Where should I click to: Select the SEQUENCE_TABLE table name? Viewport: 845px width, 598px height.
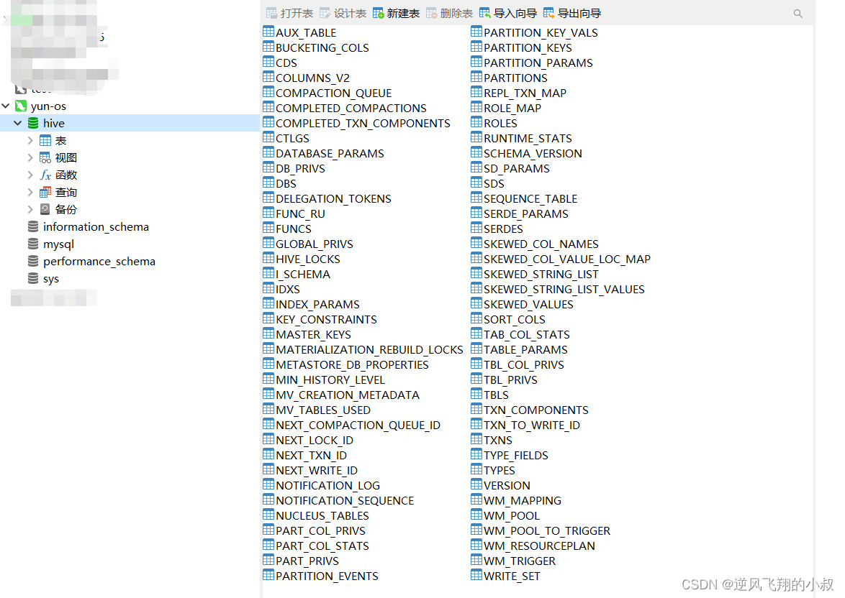pos(530,198)
